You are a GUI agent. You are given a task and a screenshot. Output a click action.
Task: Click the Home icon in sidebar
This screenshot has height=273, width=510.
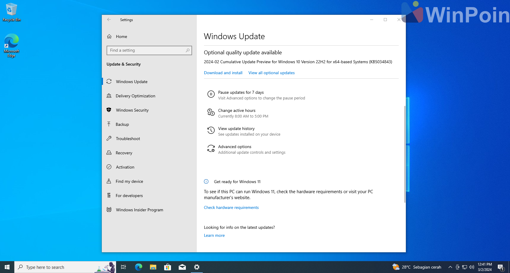tap(109, 36)
